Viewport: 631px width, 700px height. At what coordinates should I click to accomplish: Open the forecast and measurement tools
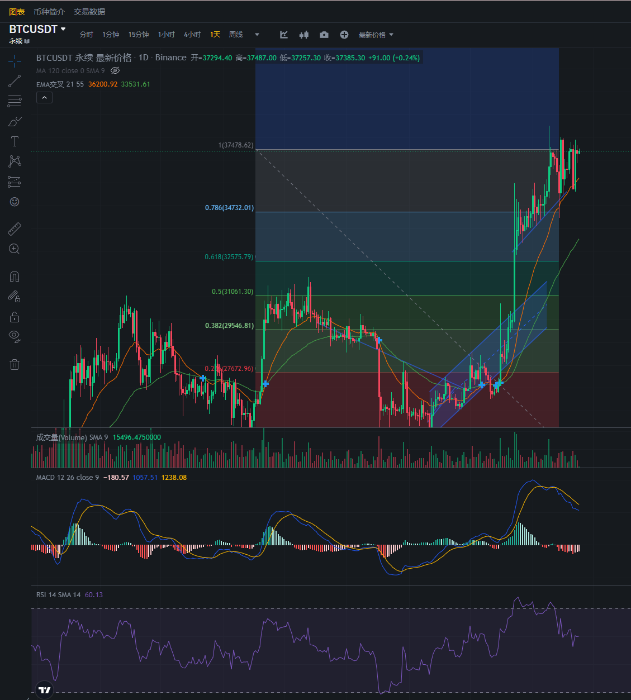[15, 182]
